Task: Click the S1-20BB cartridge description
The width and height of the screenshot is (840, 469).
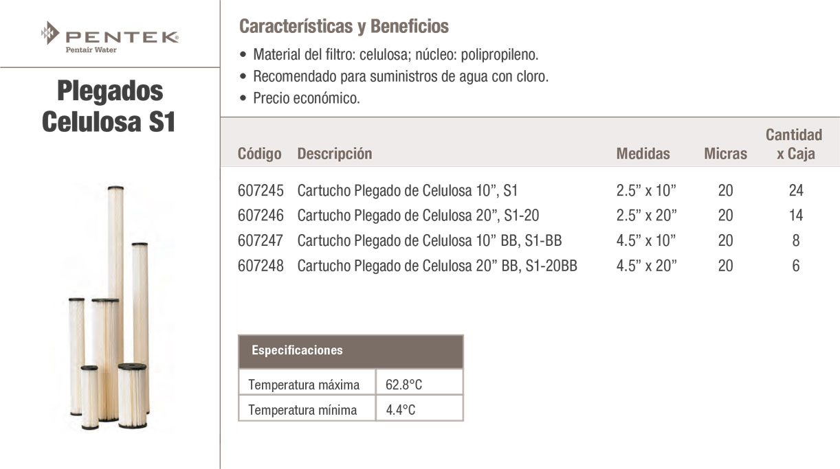Action: 437,266
